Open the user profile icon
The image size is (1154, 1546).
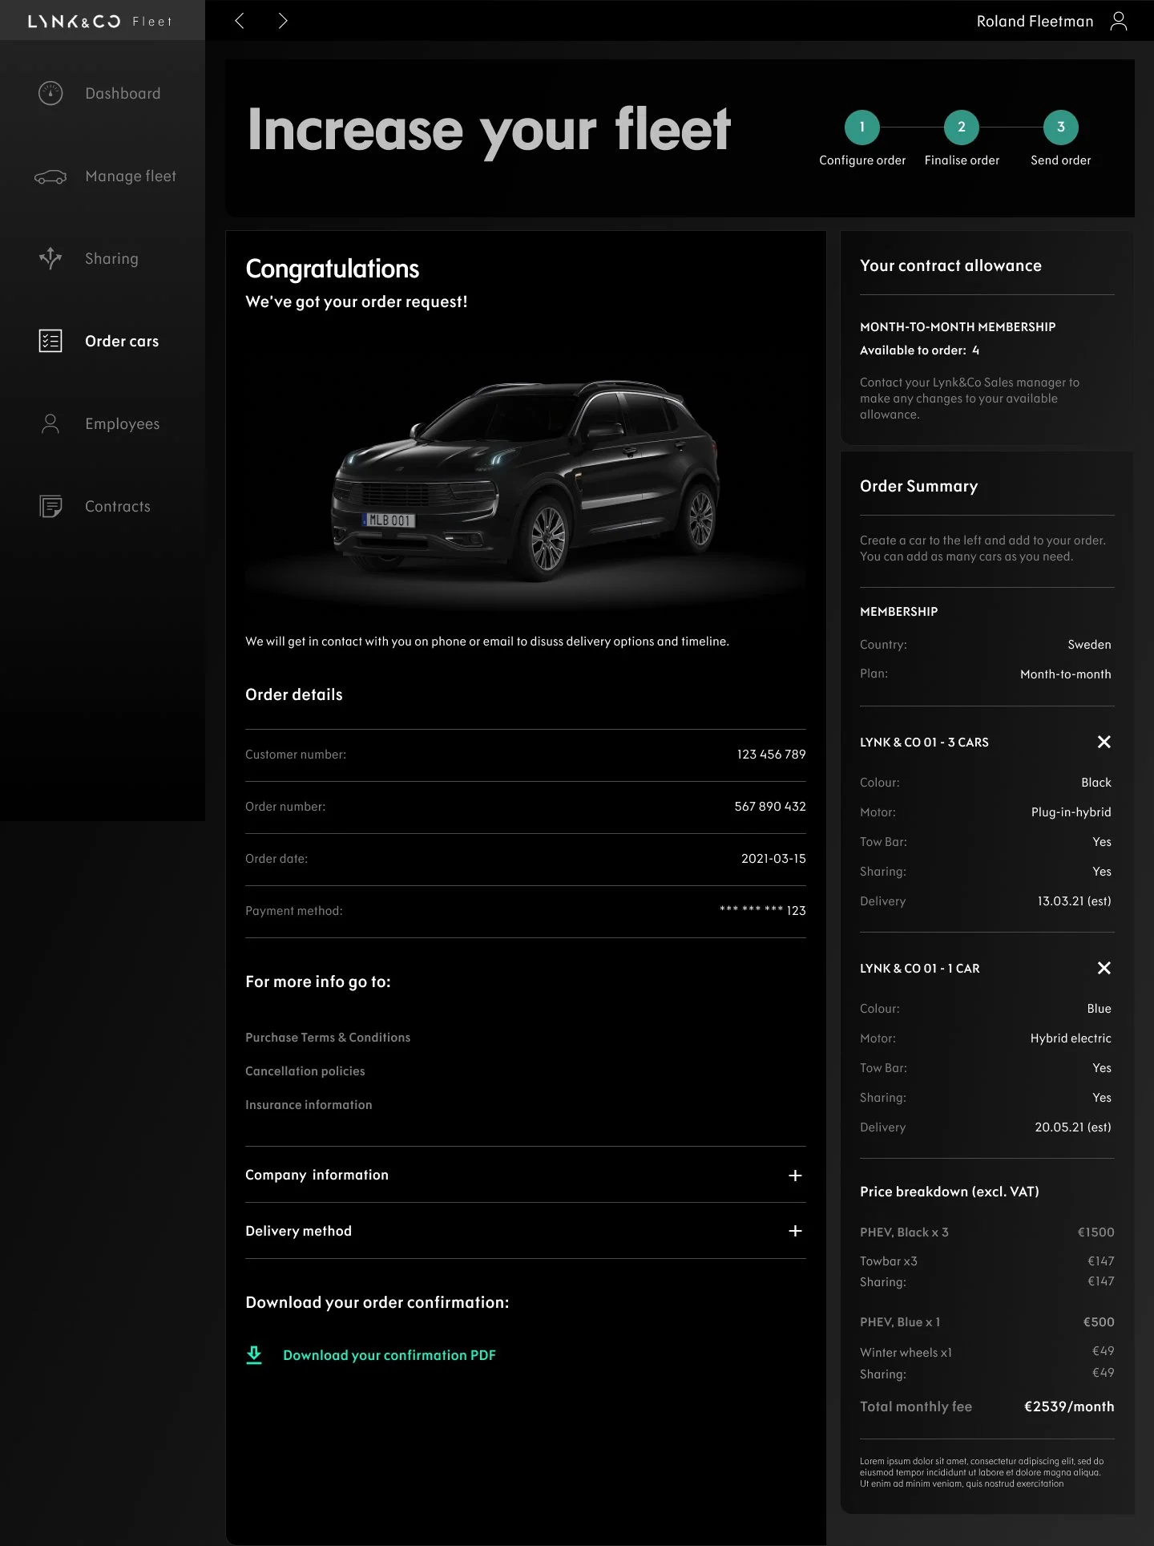tap(1119, 21)
